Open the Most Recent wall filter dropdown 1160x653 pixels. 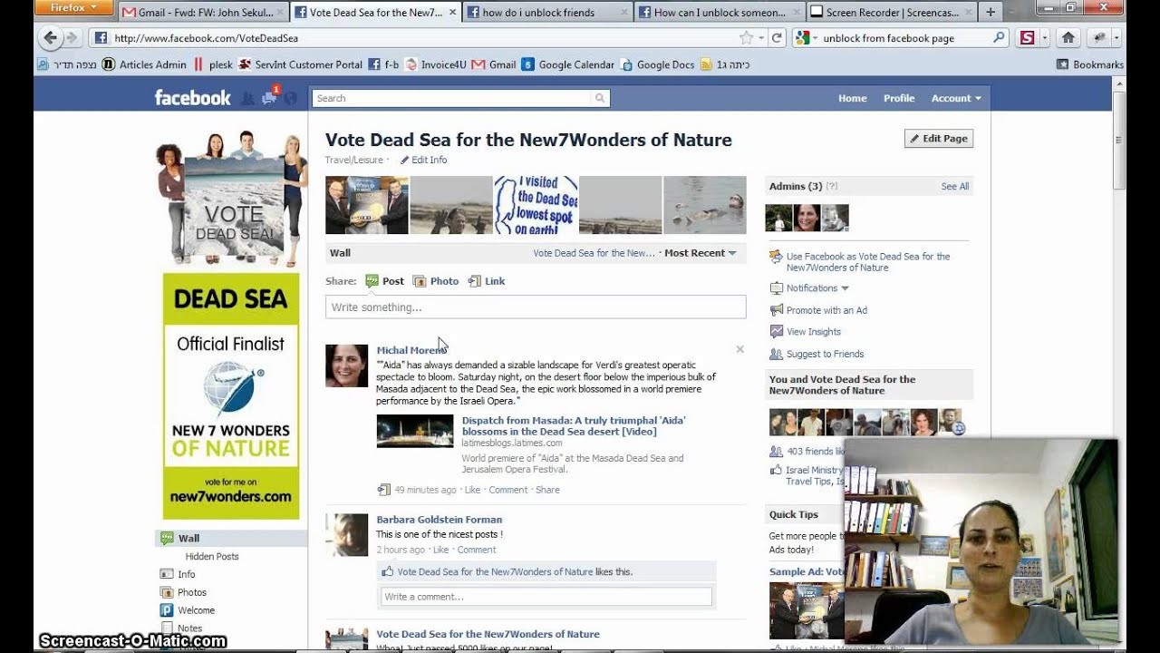pos(701,253)
